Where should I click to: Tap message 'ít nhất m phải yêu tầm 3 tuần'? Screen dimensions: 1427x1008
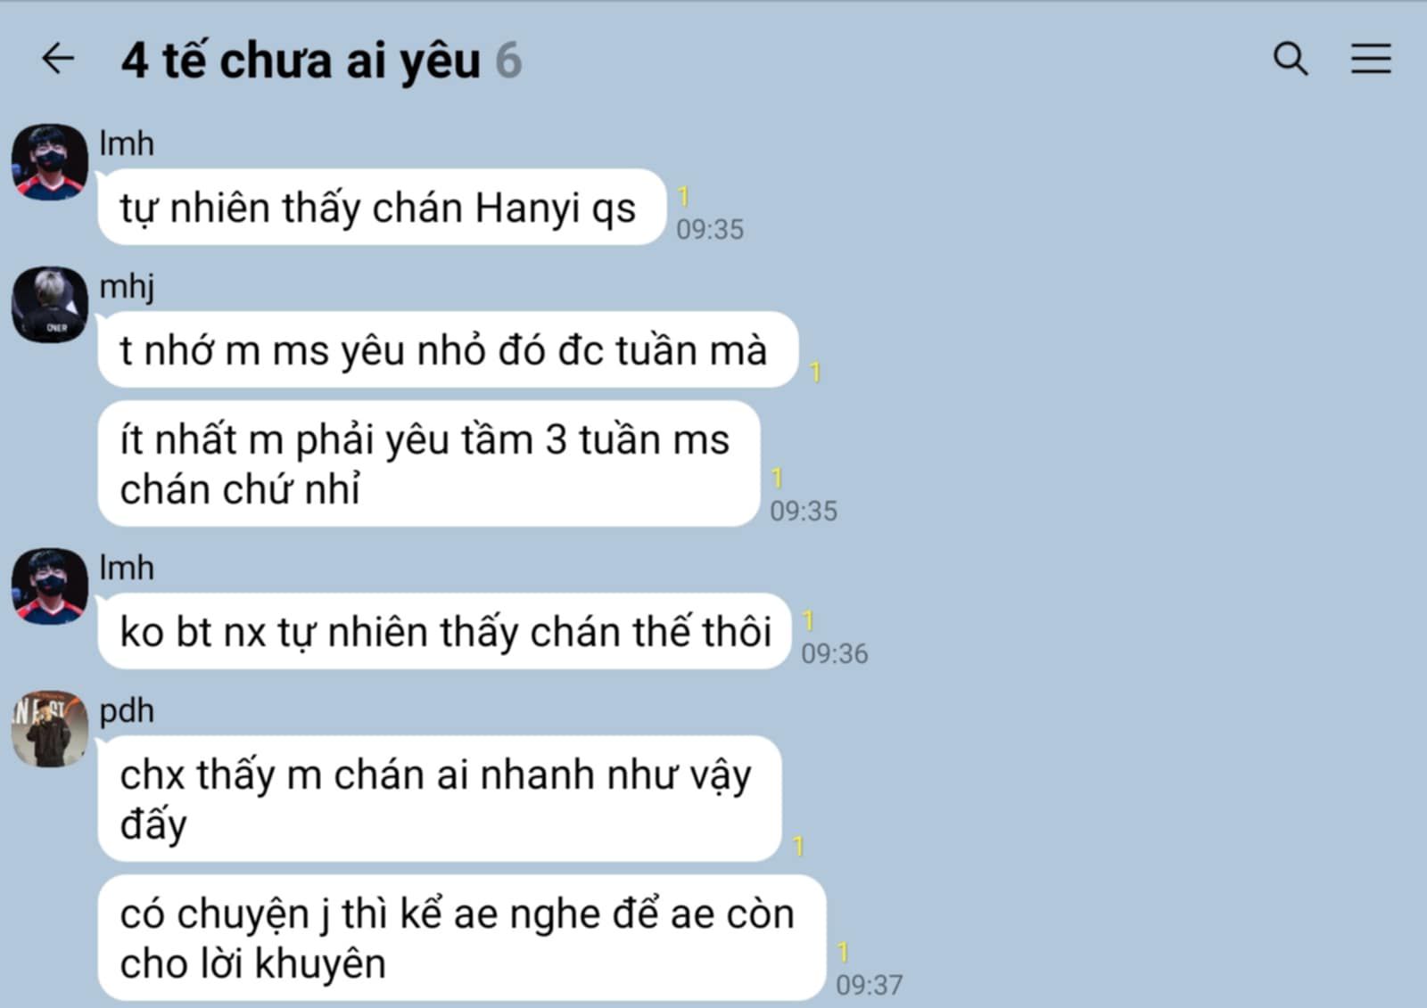[x=428, y=463]
